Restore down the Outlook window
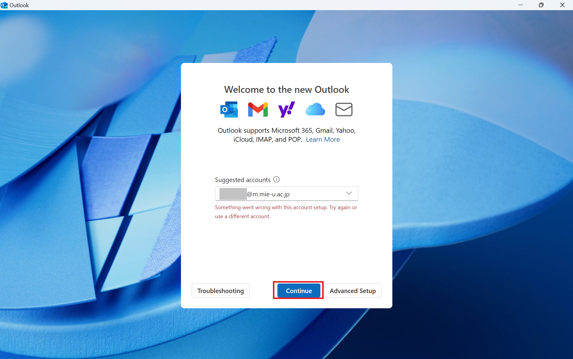The height and width of the screenshot is (359, 573). (x=541, y=5)
